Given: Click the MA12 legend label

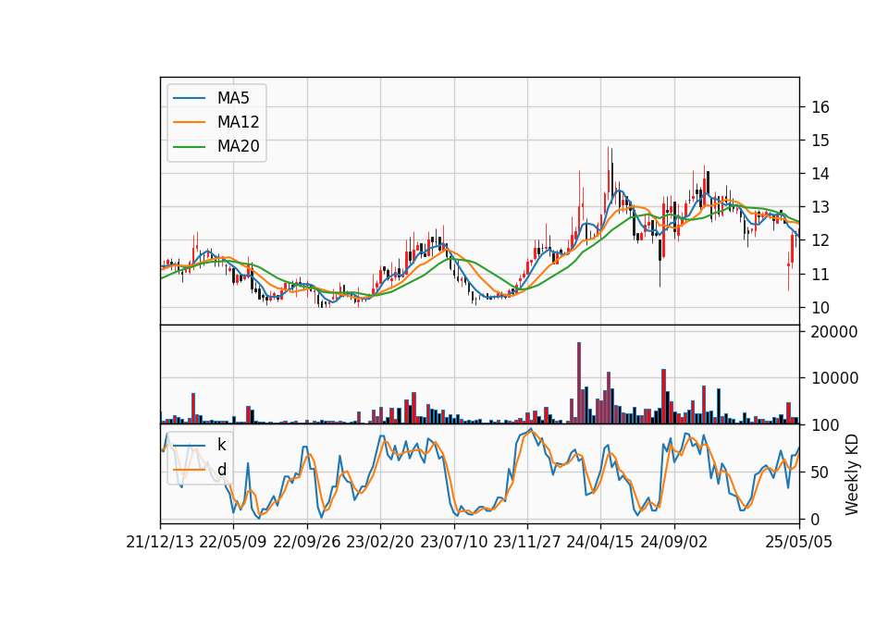Looking at the screenshot, I should [x=238, y=122].
